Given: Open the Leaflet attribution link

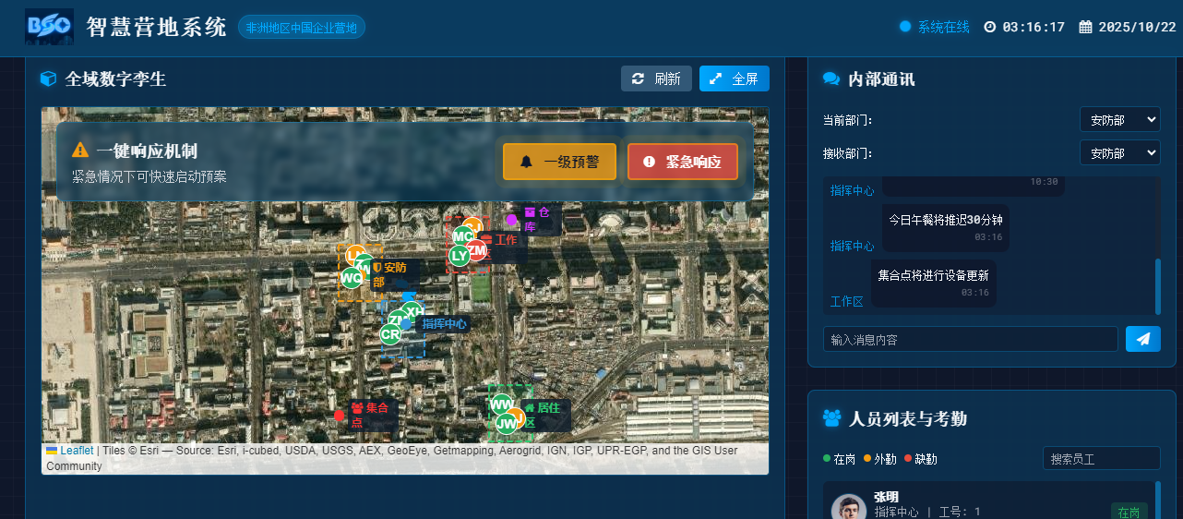Looking at the screenshot, I should [x=77, y=451].
